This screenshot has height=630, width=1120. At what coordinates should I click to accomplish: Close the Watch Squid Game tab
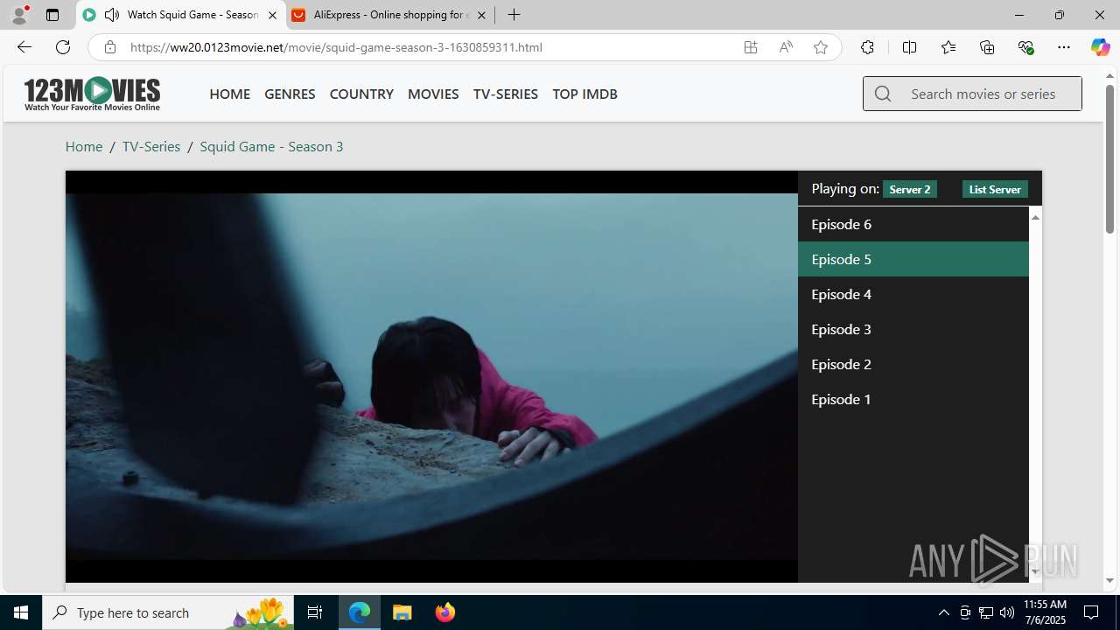click(272, 15)
